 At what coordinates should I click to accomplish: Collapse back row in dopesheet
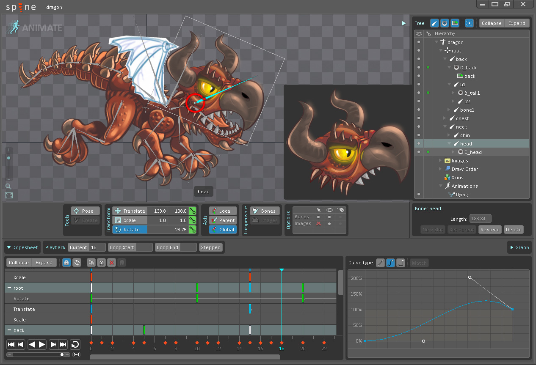pos(9,330)
